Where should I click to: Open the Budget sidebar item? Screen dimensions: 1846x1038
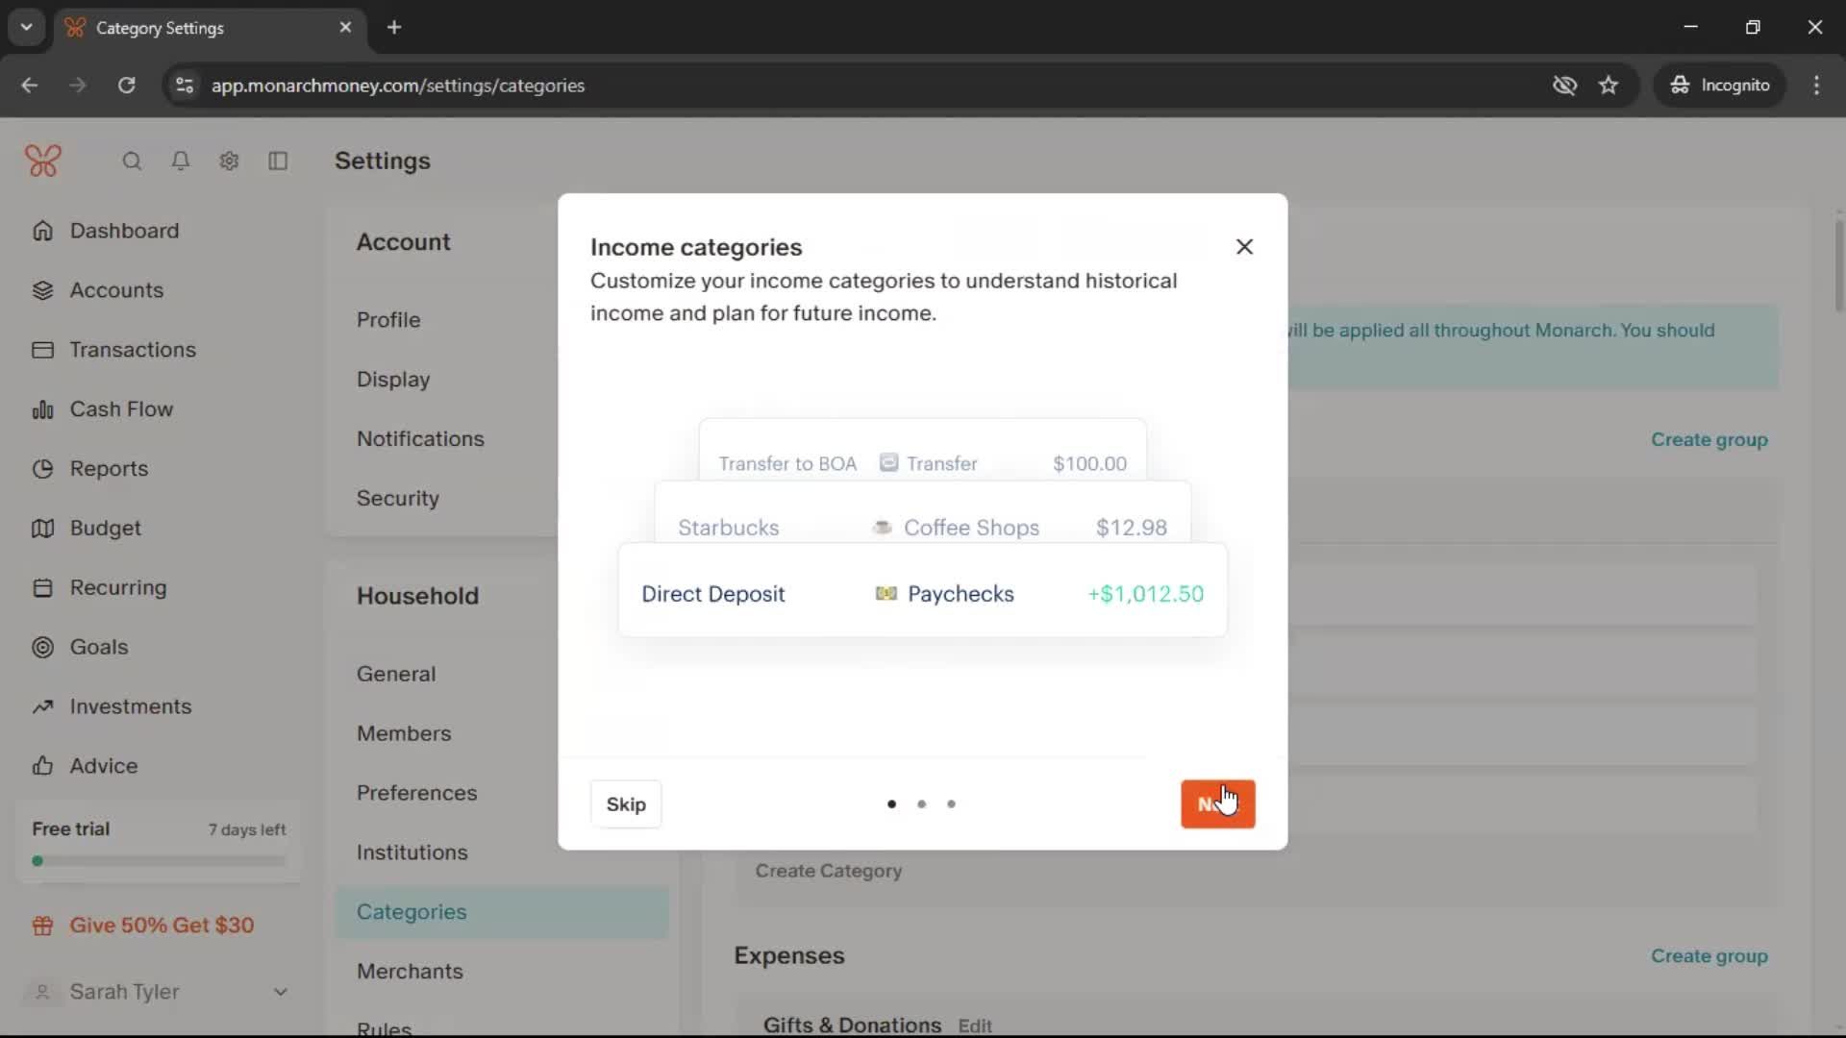pos(105,528)
